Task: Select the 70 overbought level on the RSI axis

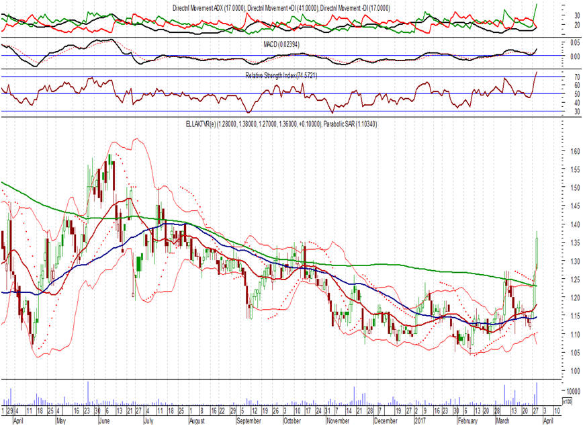Action: tap(558, 77)
